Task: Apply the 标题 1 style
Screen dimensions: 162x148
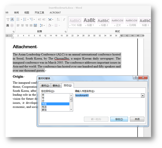Action: click(90, 22)
